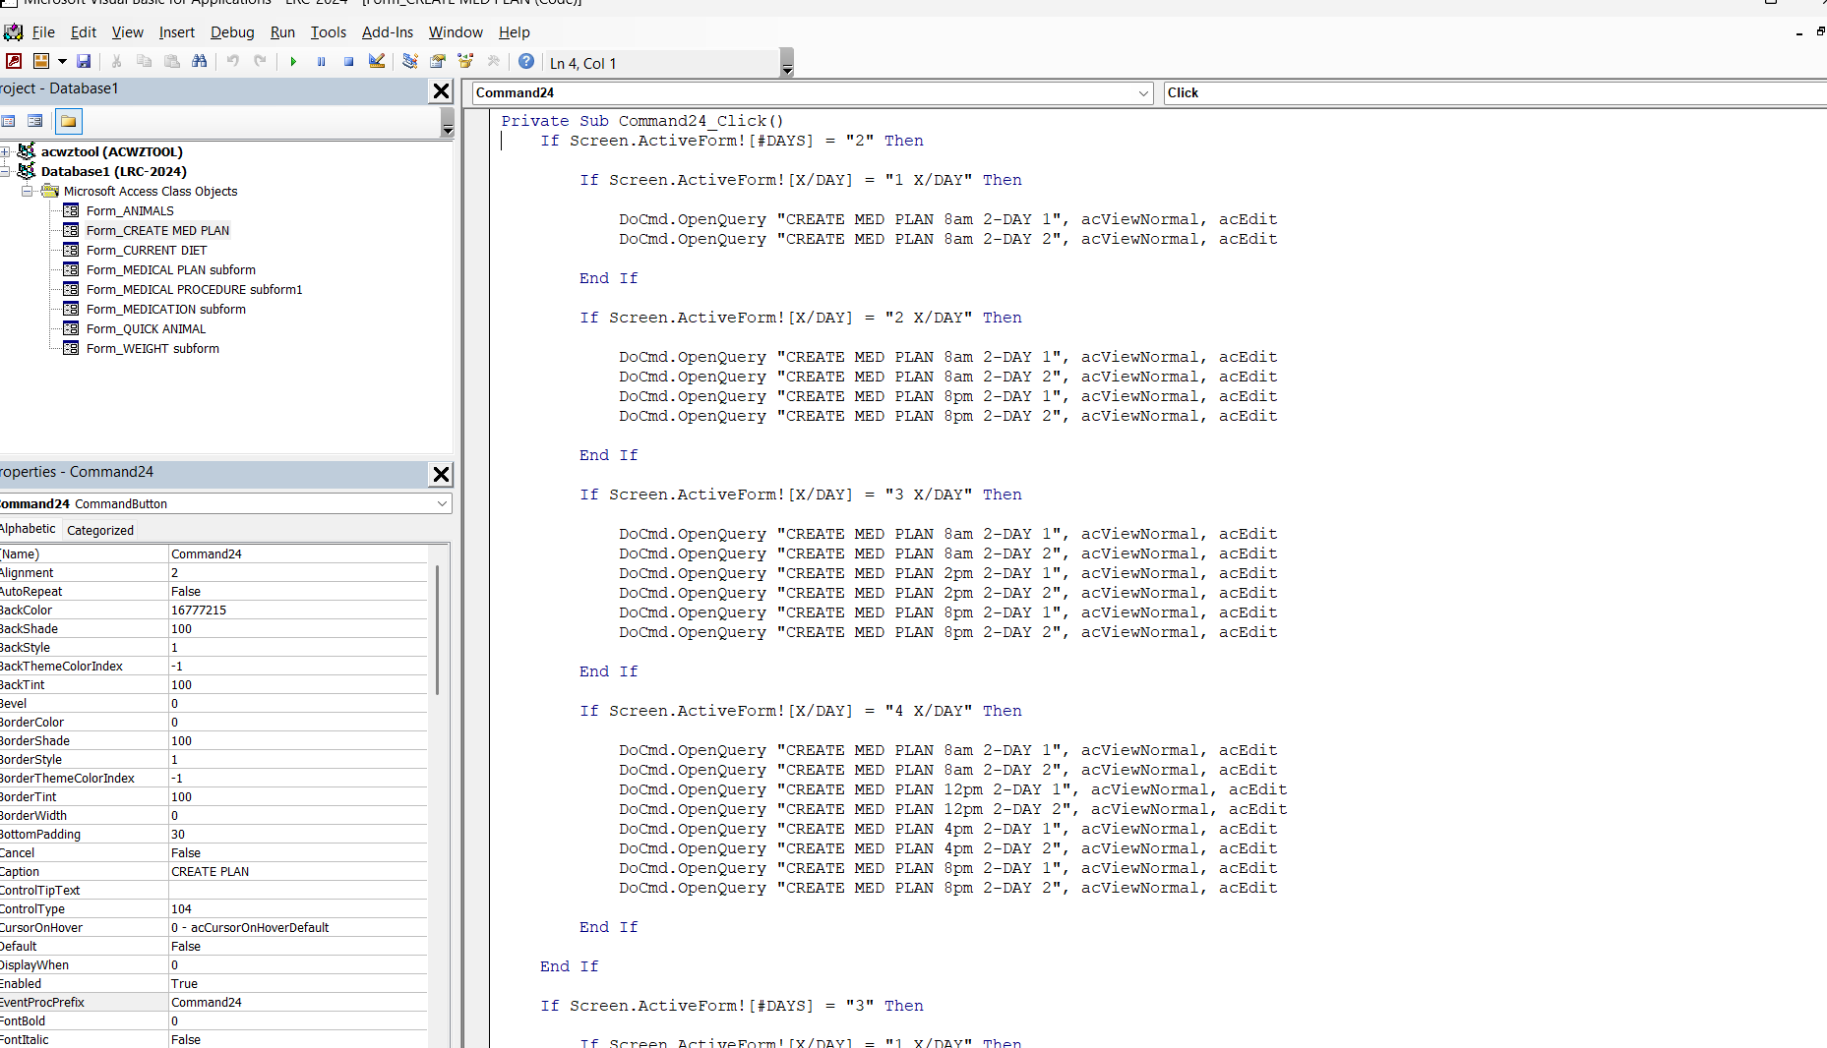
Task: Click the Save toolbar icon
Action: tap(84, 62)
